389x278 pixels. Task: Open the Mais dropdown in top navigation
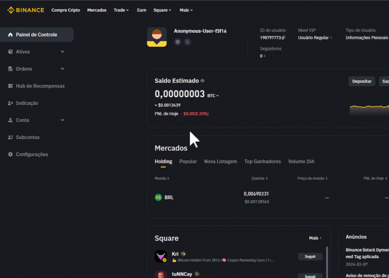tap(186, 10)
